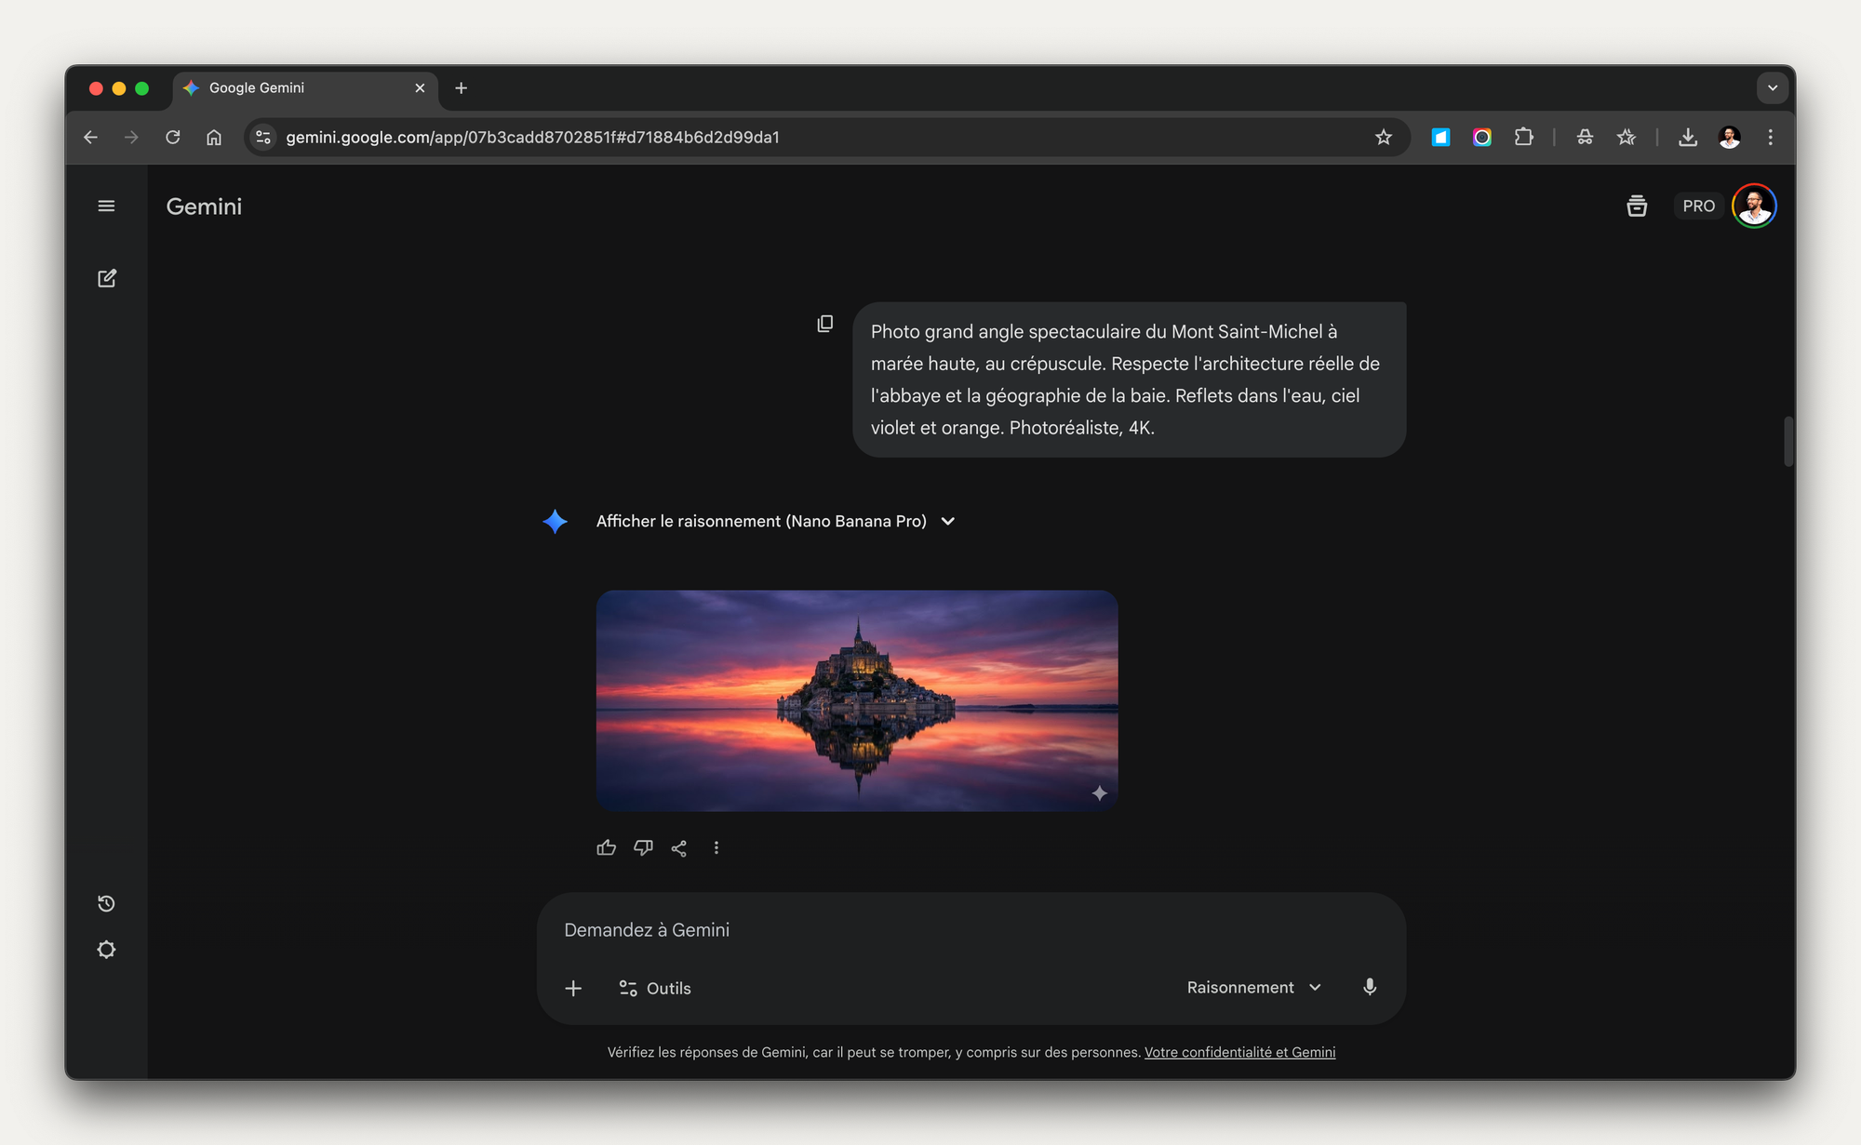
Task: Open Votre confidentialité et Gemini link
Action: pos(1239,1052)
